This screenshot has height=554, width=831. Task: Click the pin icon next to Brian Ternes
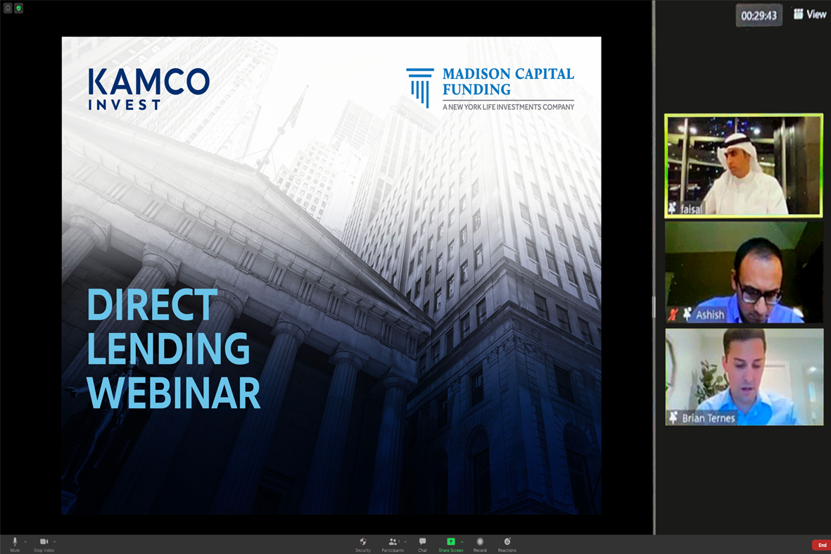pos(673,417)
